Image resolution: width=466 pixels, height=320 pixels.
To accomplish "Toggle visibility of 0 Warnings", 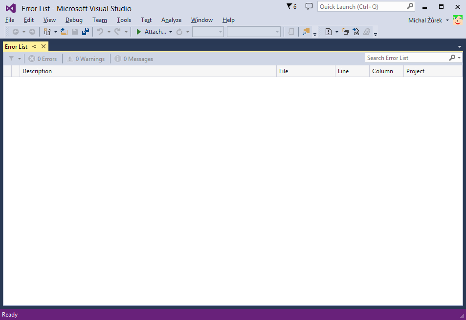I will [x=86, y=59].
